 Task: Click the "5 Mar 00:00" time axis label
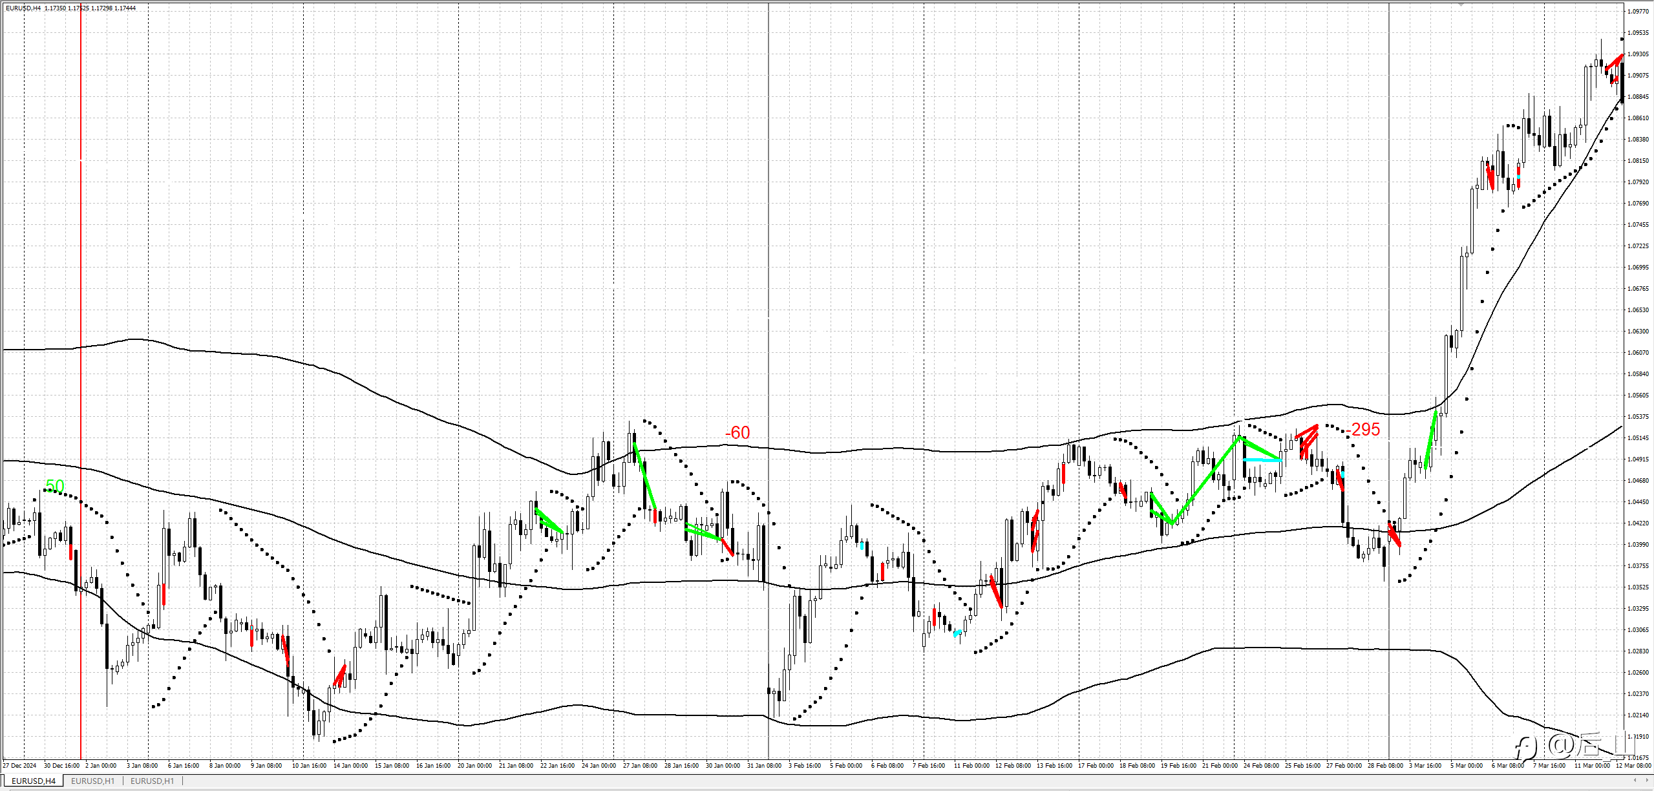1467,765
